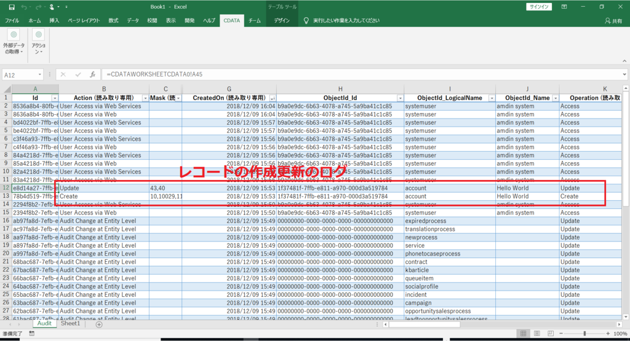
Task: Switch to the 校閲 ribbon tab
Action: [x=152, y=20]
